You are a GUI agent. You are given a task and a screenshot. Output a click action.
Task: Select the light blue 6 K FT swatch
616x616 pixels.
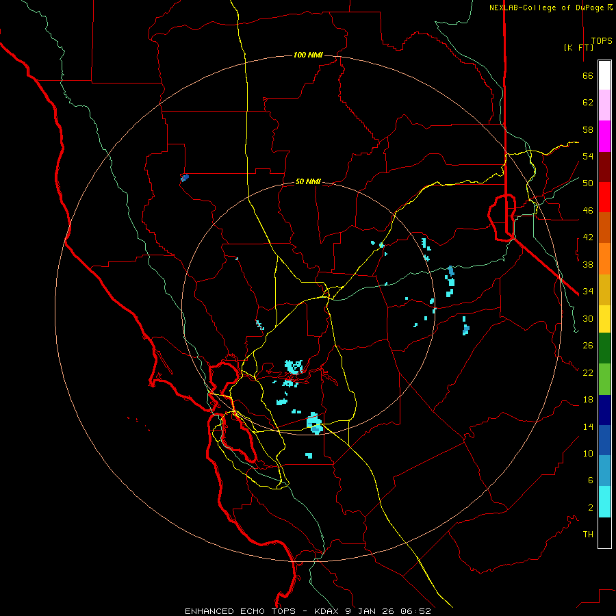click(604, 470)
